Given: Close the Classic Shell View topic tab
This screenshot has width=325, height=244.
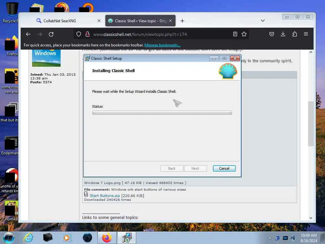Looking at the screenshot, I should coord(170,21).
